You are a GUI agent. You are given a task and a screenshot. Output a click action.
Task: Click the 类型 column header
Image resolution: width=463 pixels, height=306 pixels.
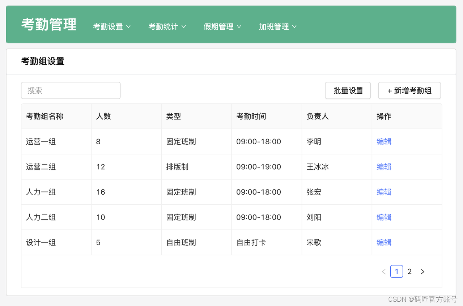[196, 116]
